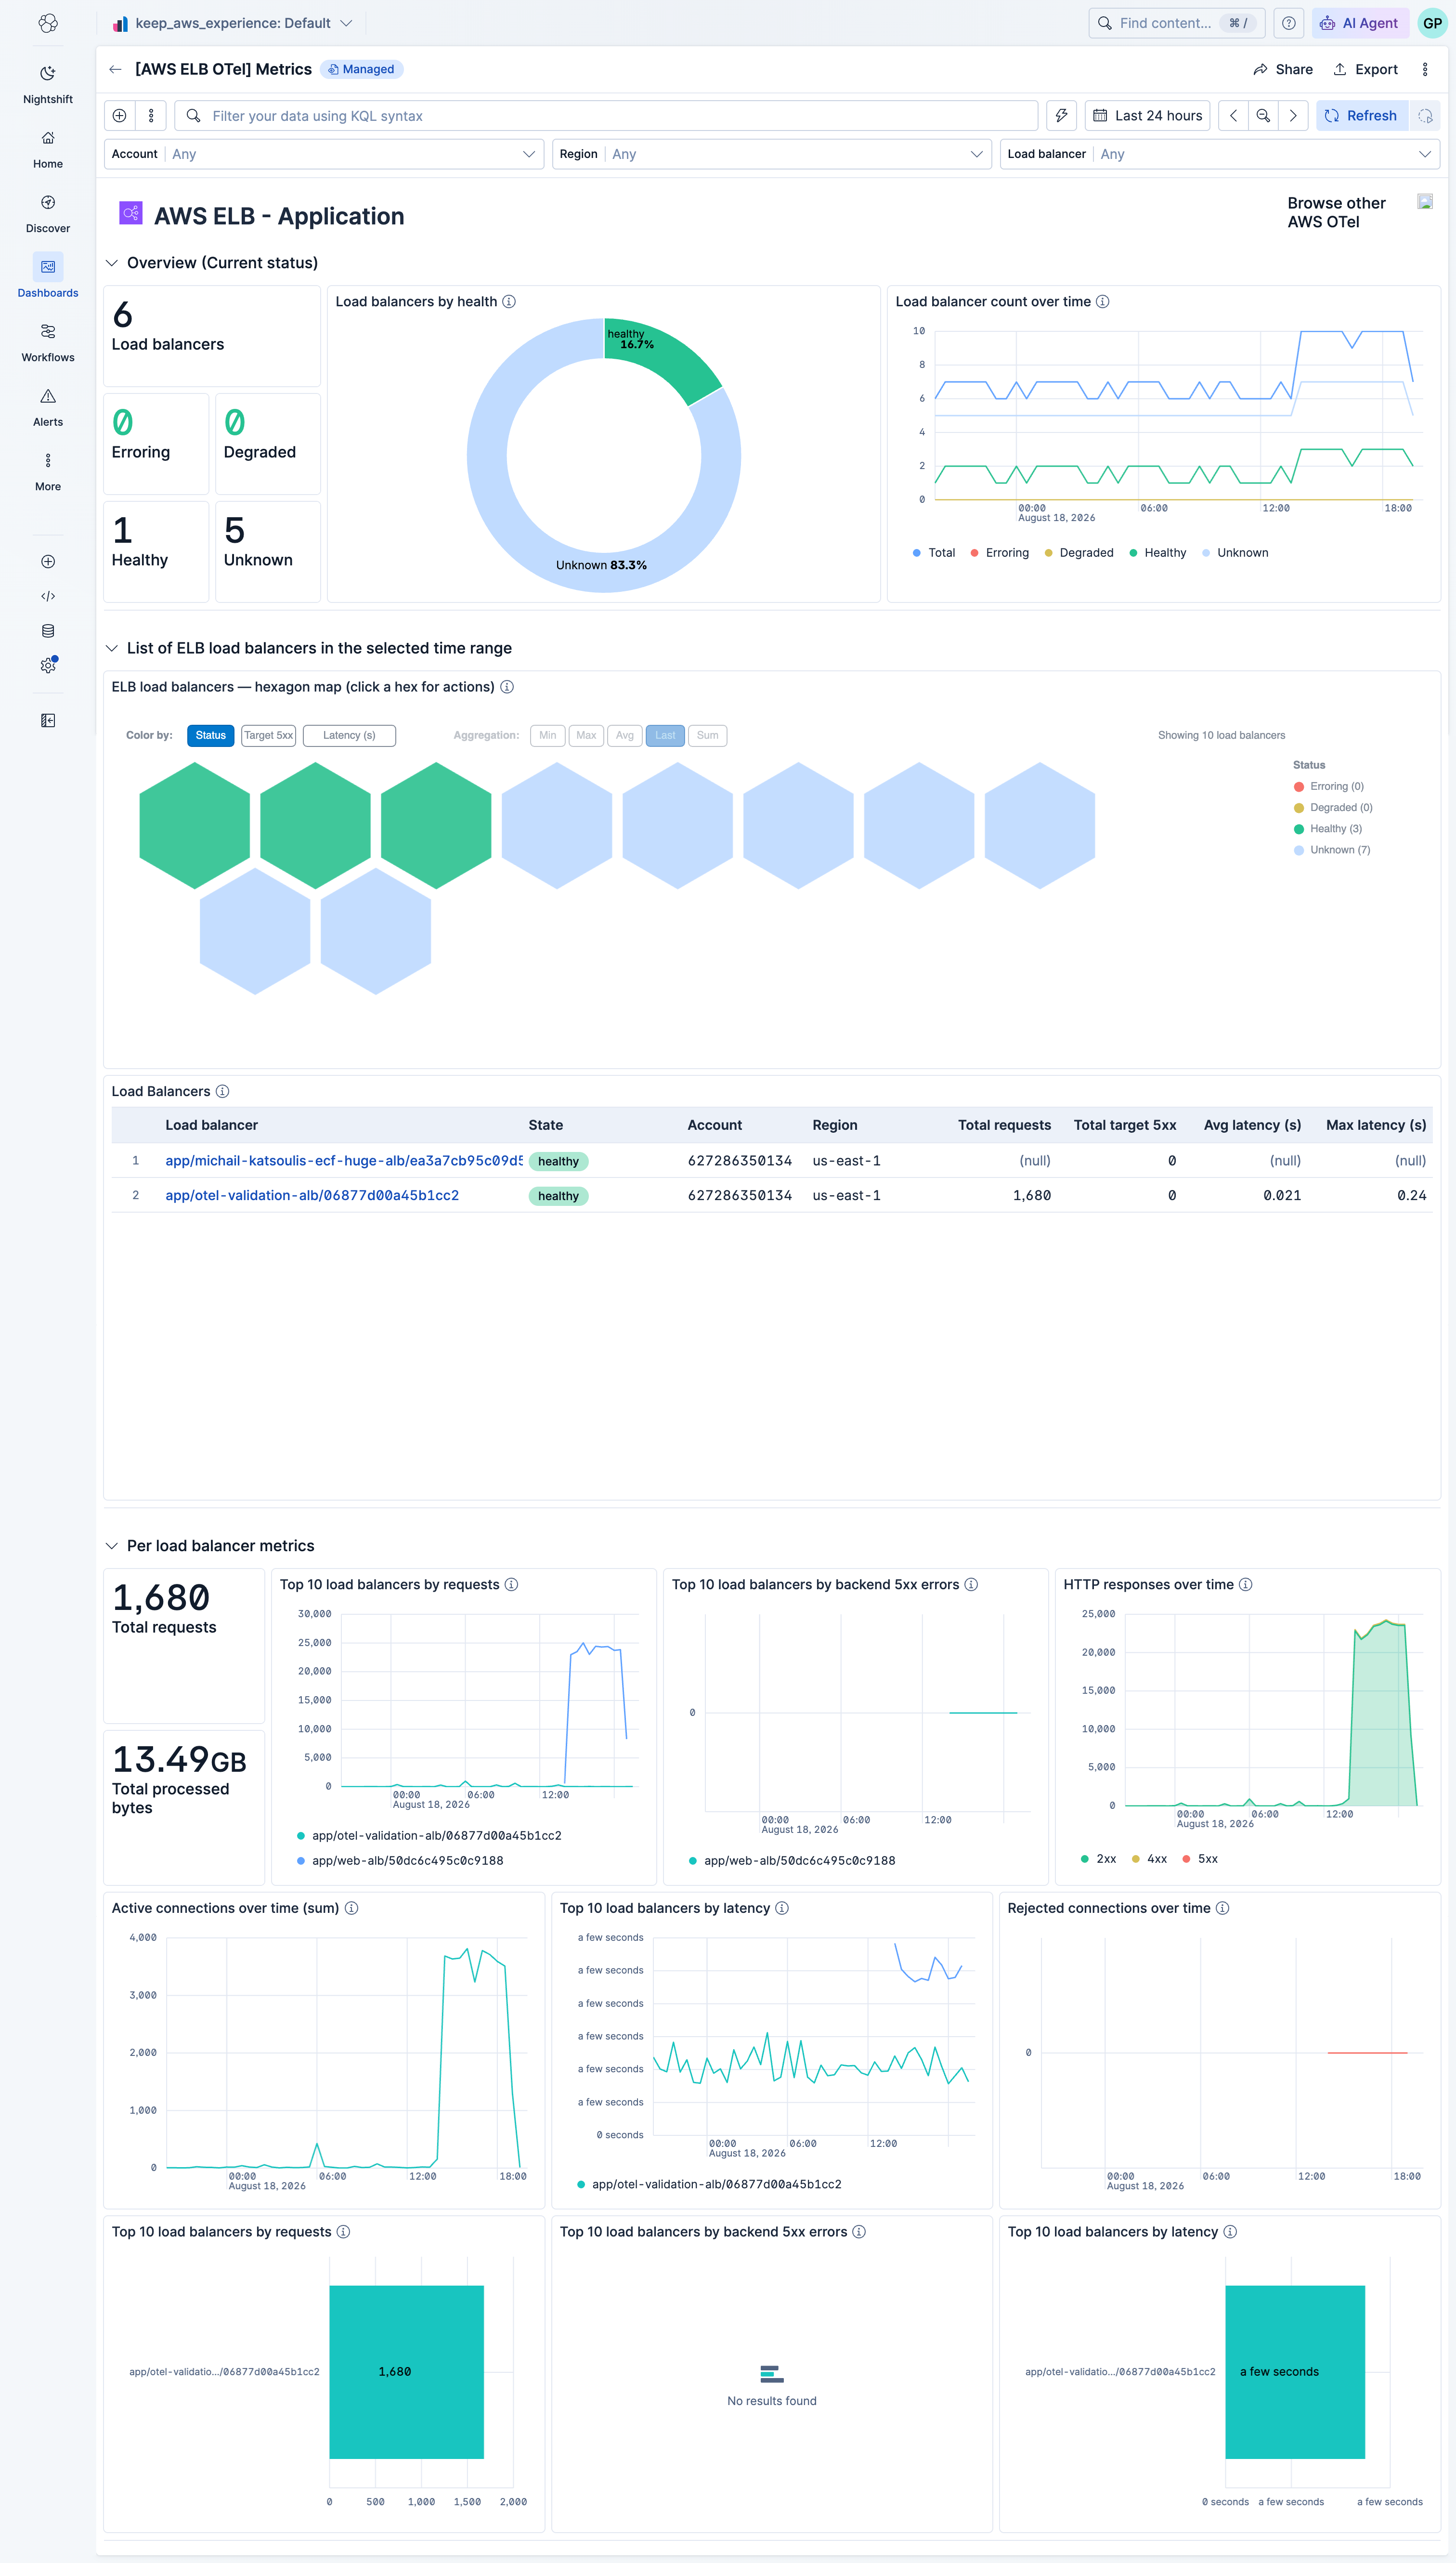Open the Last 24 hours time picker

click(x=1148, y=116)
